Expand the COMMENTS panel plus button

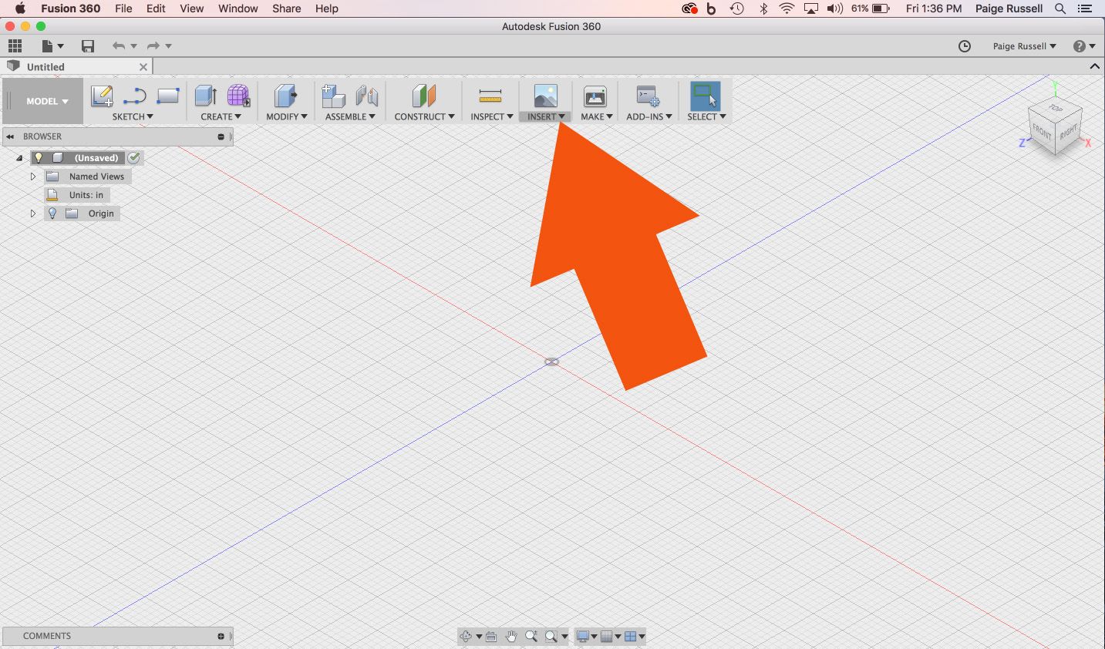[x=221, y=637]
